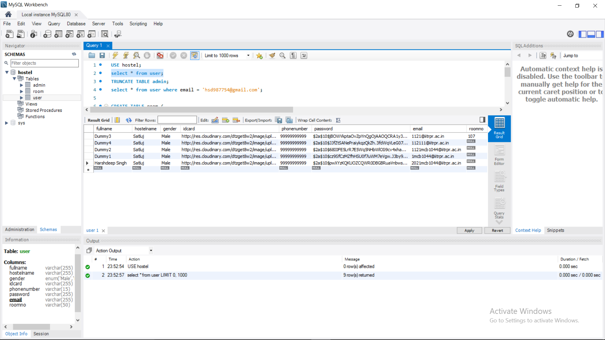Create a new view icon
The width and height of the screenshot is (605, 340).
pos(69,34)
